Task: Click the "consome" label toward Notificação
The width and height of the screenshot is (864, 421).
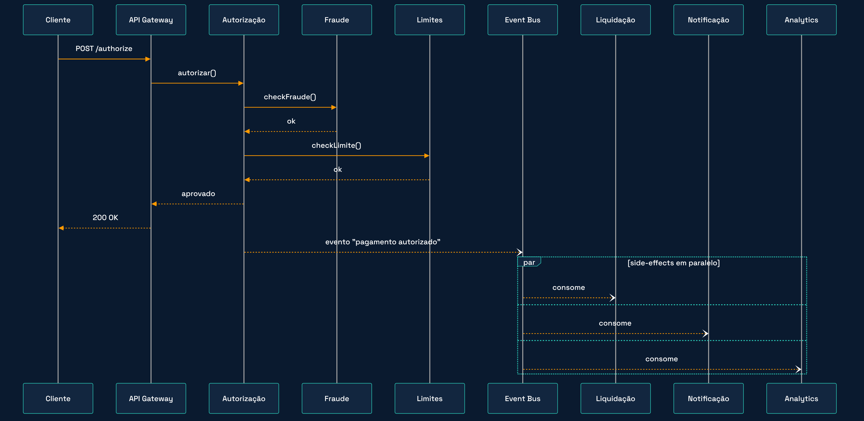Action: coord(615,323)
